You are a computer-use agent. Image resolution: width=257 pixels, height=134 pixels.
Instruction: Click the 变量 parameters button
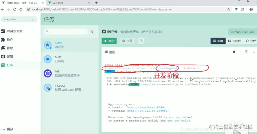(127, 41)
